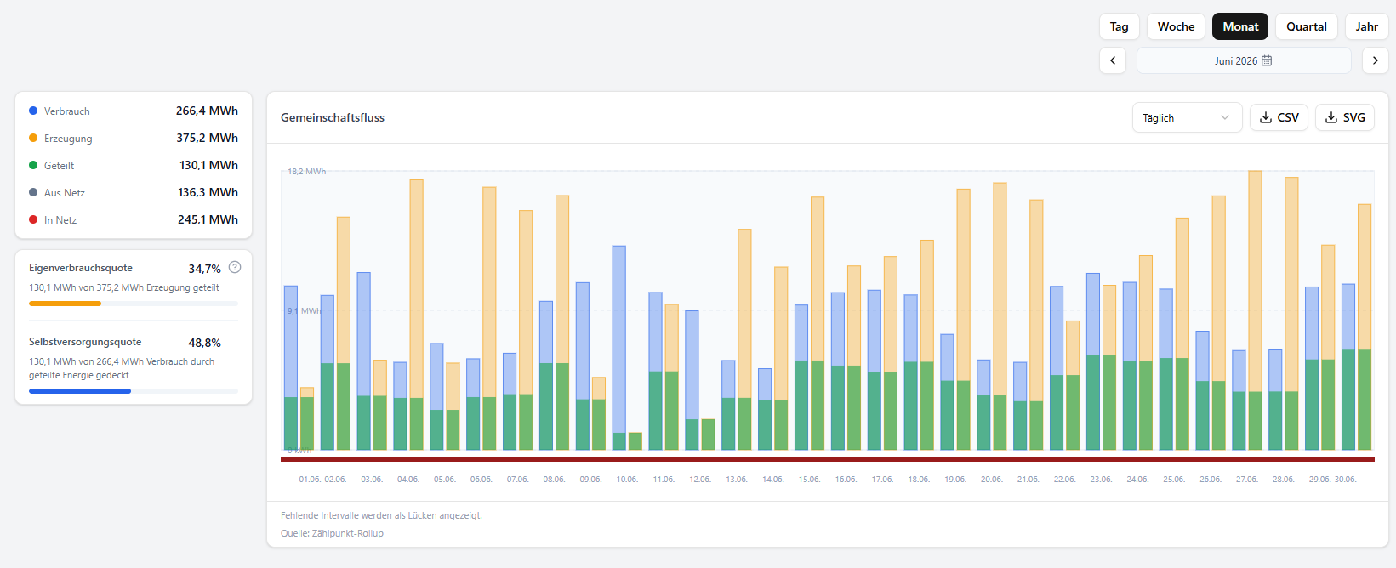1396x568 pixels.
Task: Click the calendar icon beside Juni 2026
Action: (1267, 60)
